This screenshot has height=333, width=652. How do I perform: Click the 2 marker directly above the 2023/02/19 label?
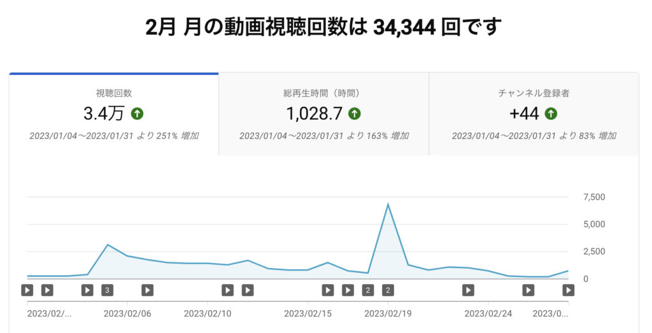tap(388, 290)
